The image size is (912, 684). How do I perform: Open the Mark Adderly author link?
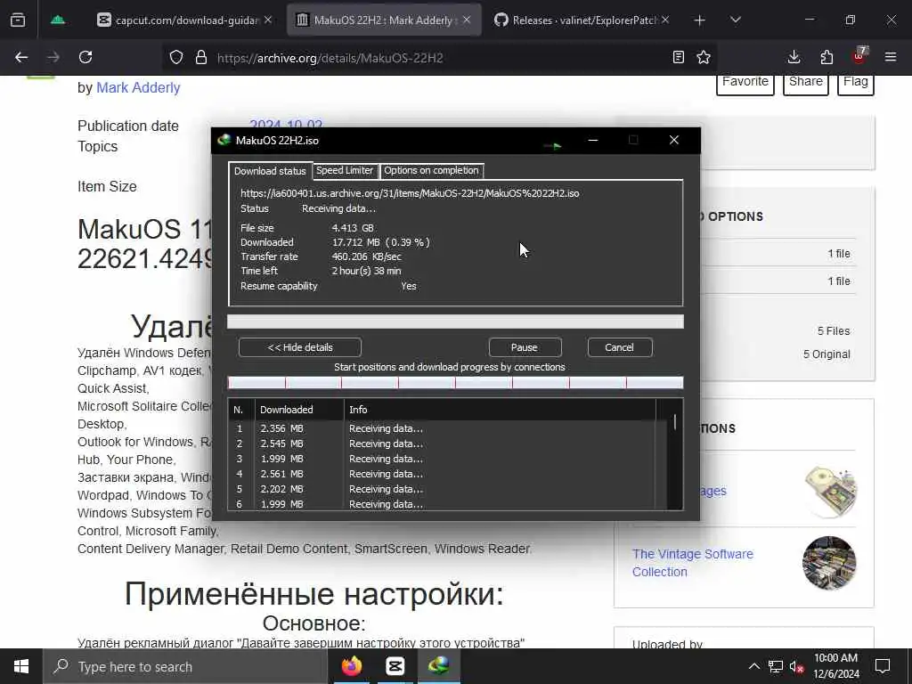(138, 88)
